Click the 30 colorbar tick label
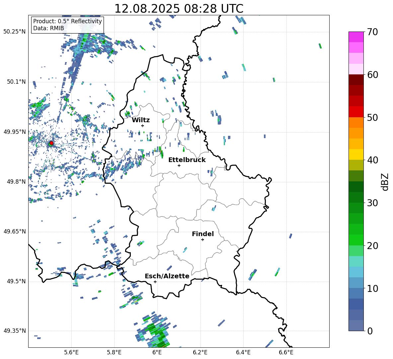Viewport: 393px width, 359px height. click(372, 203)
